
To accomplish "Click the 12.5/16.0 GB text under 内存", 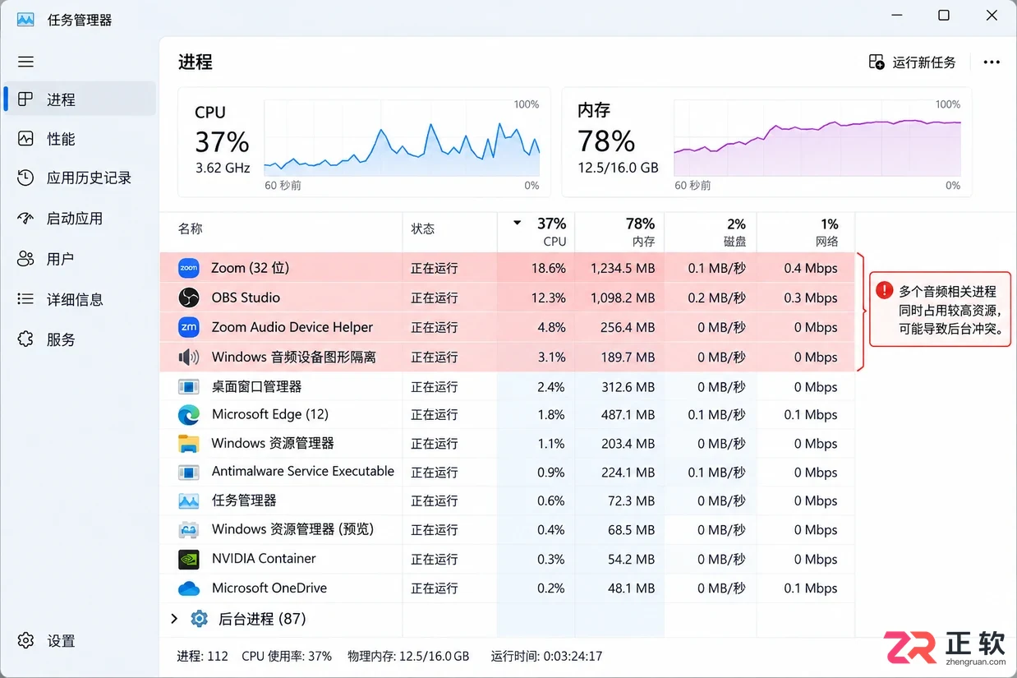I will [618, 168].
